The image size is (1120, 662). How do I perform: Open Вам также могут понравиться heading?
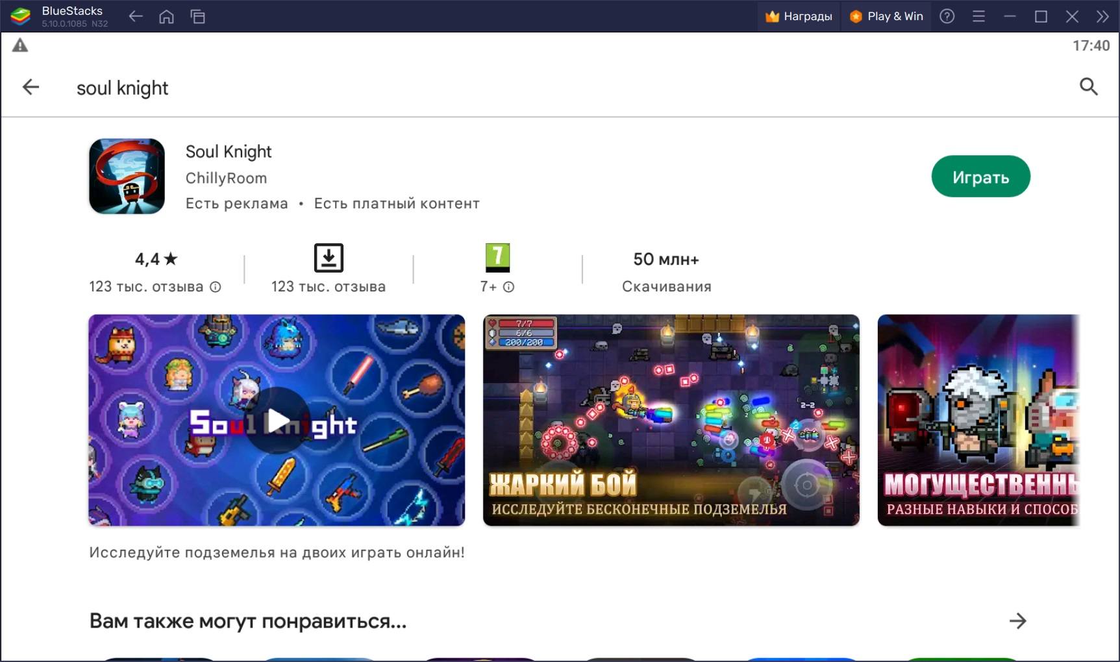pos(248,621)
